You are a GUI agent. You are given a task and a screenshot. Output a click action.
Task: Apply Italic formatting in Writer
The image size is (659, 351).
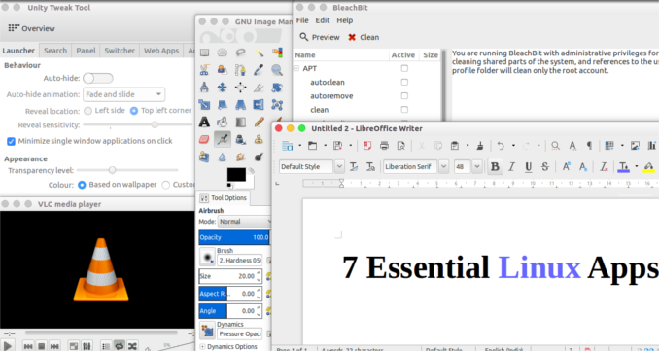[x=511, y=167]
